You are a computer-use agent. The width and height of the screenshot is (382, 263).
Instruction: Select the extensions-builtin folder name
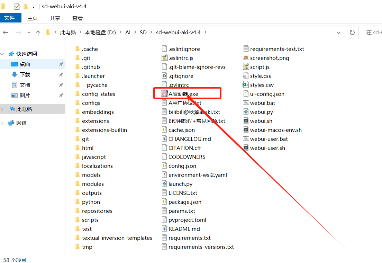[x=104, y=130]
